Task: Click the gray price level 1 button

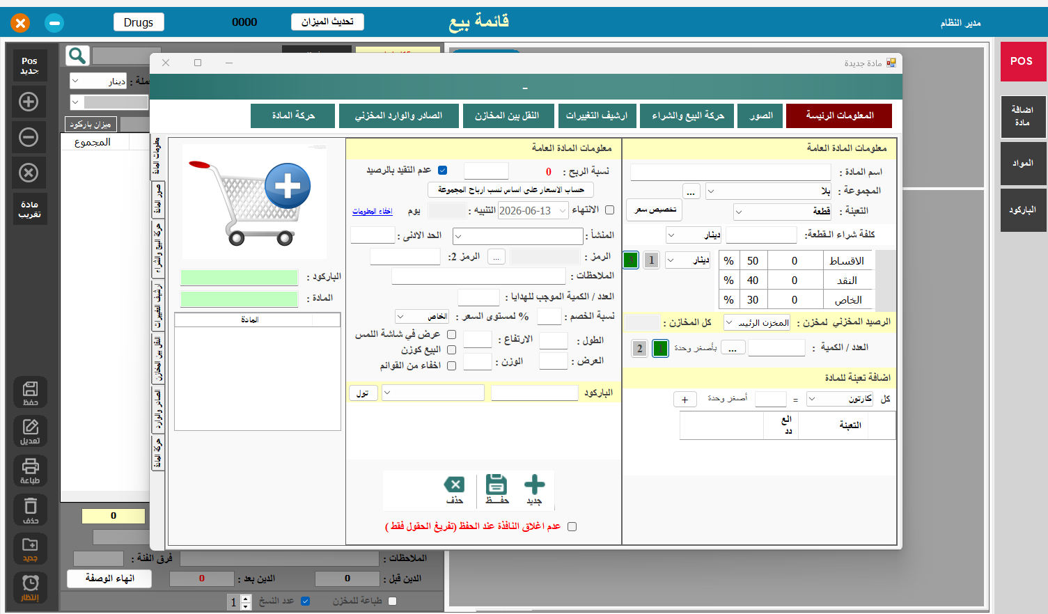Action: 651,260
